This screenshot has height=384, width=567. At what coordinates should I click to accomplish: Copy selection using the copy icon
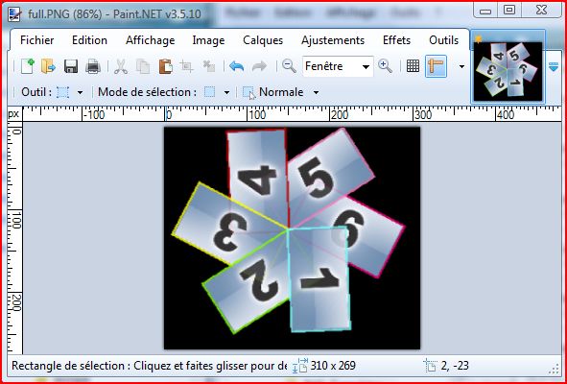(x=143, y=66)
